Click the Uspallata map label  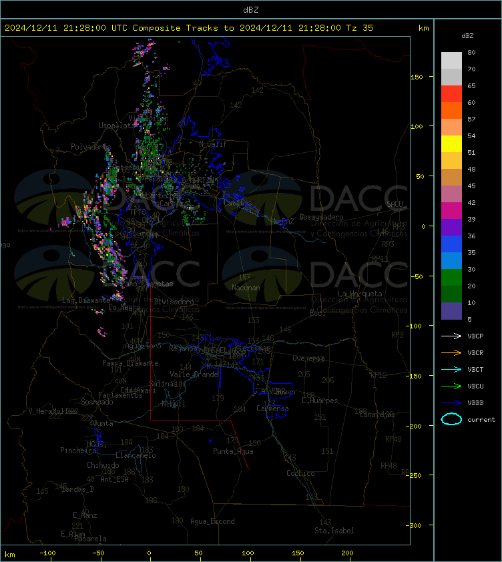[117, 125]
